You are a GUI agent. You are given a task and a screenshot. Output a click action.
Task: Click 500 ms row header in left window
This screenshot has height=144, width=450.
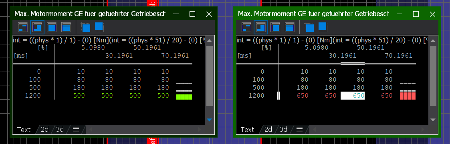[x=35, y=88]
